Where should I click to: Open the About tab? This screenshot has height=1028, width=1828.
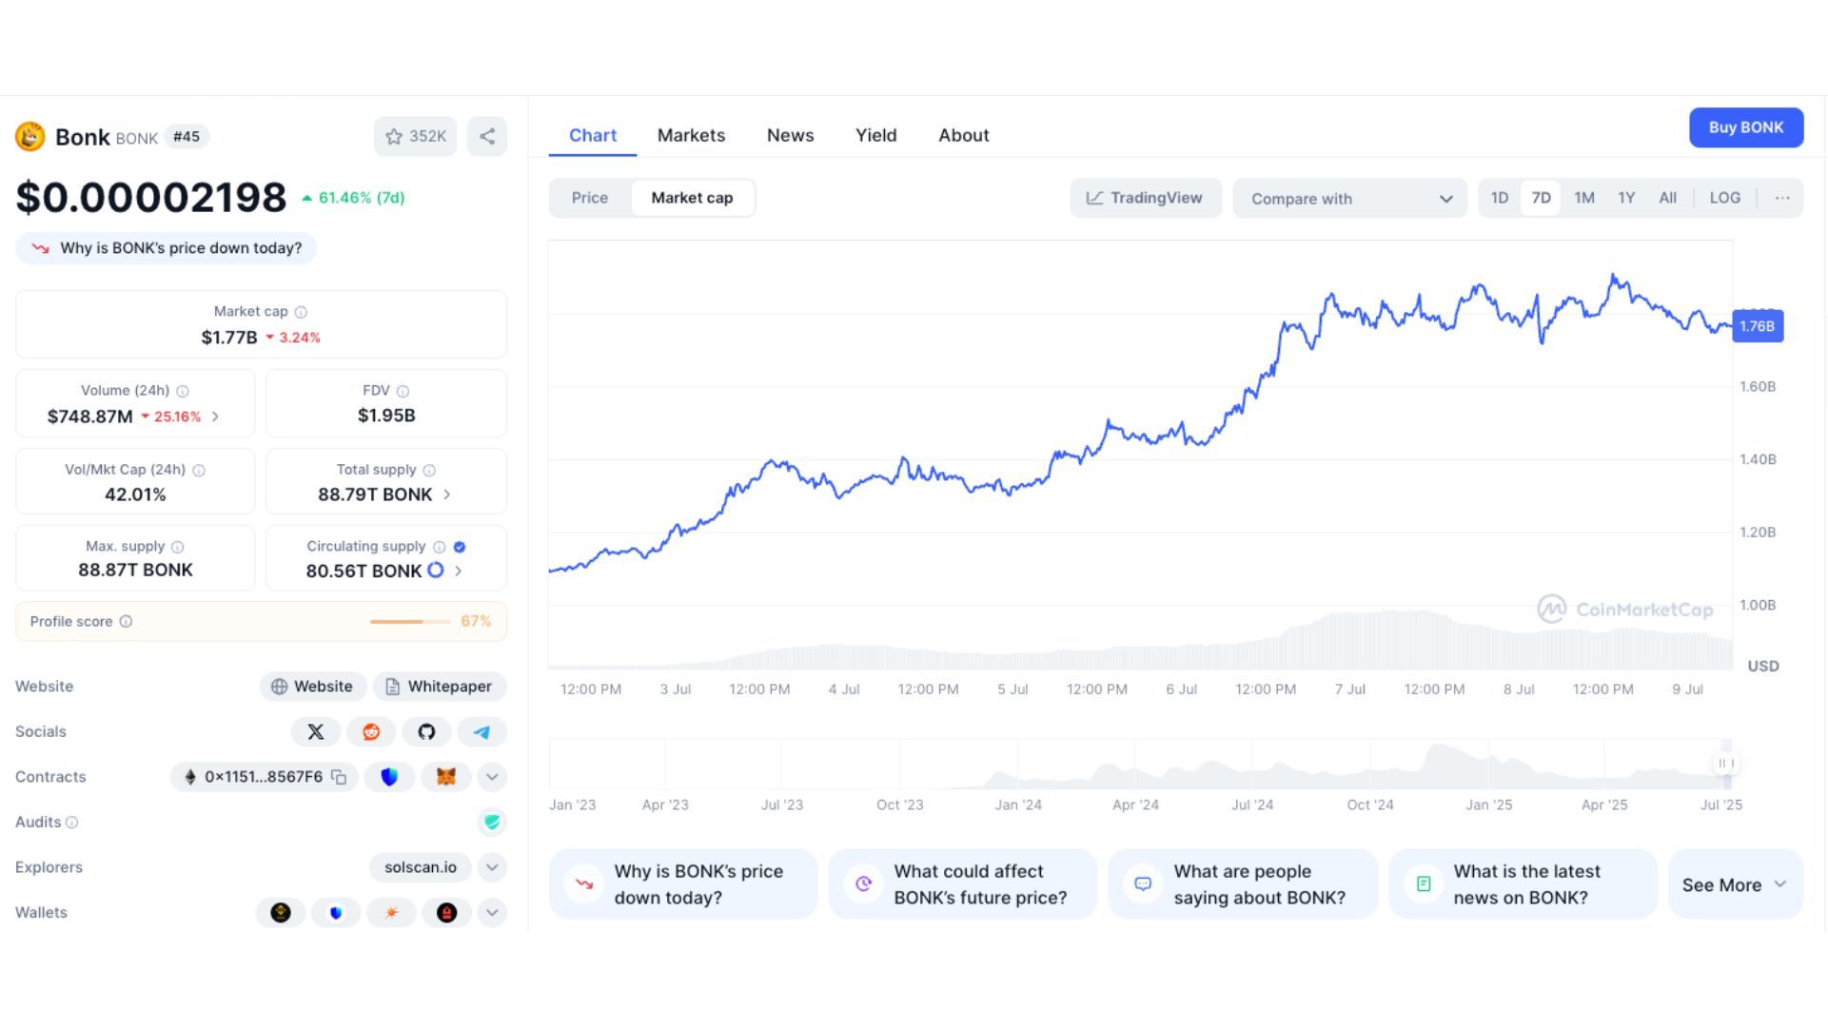tap(964, 136)
